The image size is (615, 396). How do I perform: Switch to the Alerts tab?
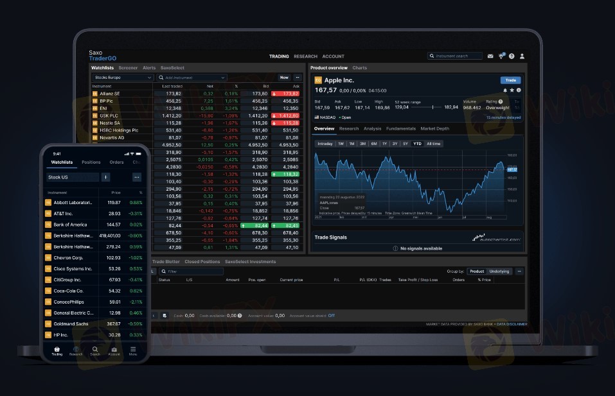[x=149, y=68]
